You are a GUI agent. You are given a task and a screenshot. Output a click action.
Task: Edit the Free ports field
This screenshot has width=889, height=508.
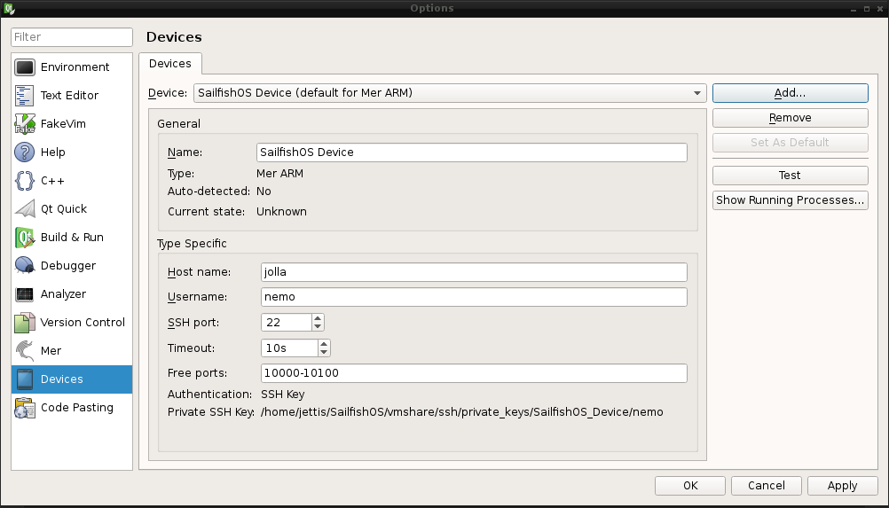(474, 373)
